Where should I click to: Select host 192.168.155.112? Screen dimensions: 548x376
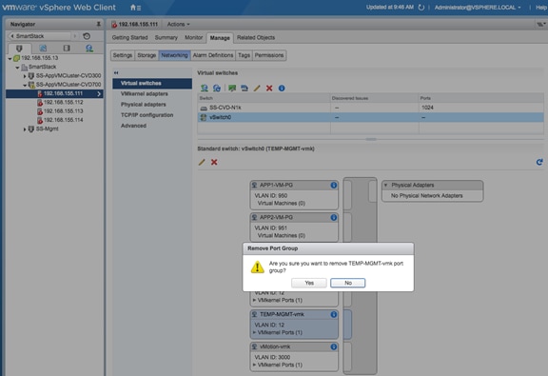(x=63, y=102)
